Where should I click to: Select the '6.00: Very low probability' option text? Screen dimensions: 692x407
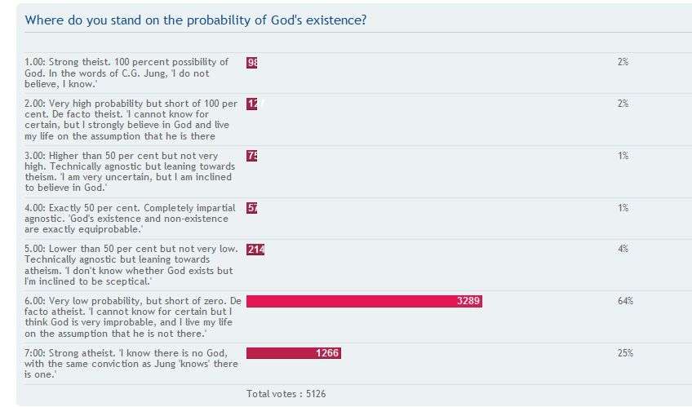131,317
